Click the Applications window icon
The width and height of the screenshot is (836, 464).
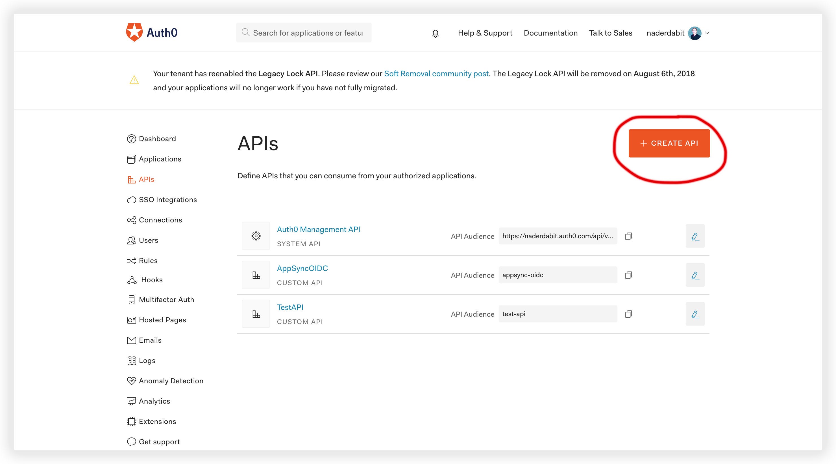click(x=131, y=159)
